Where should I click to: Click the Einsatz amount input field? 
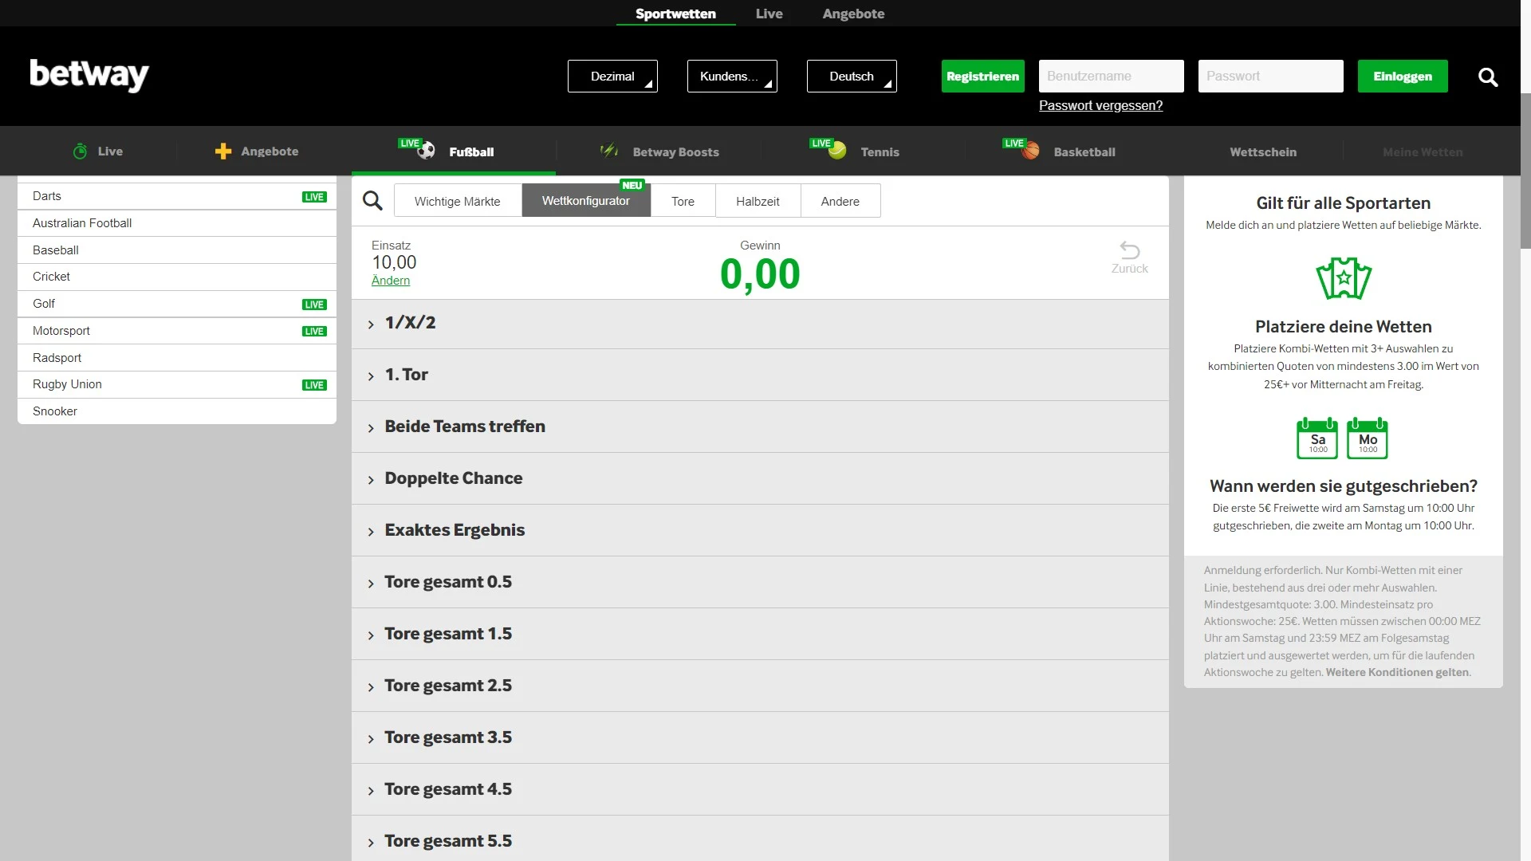[392, 261]
